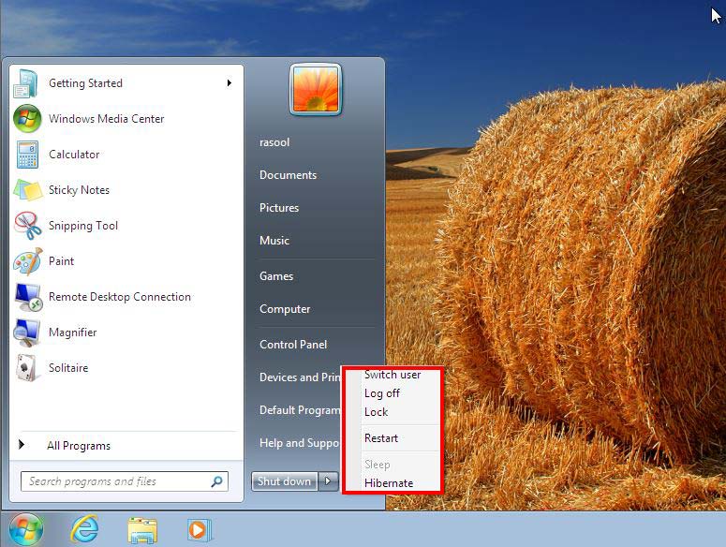The height and width of the screenshot is (547, 726).
Task: Start Solitaire cards icon
Action: point(26,368)
